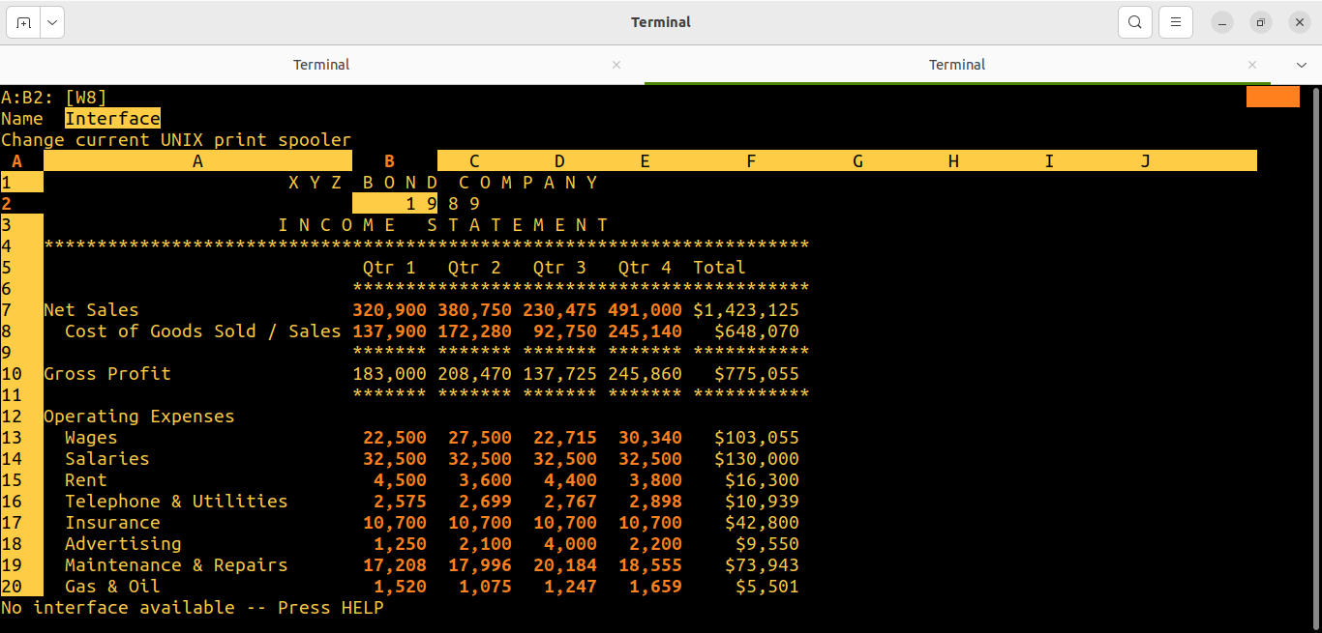
Task: Click the Maintenance & Repairs label
Action: pos(176,565)
